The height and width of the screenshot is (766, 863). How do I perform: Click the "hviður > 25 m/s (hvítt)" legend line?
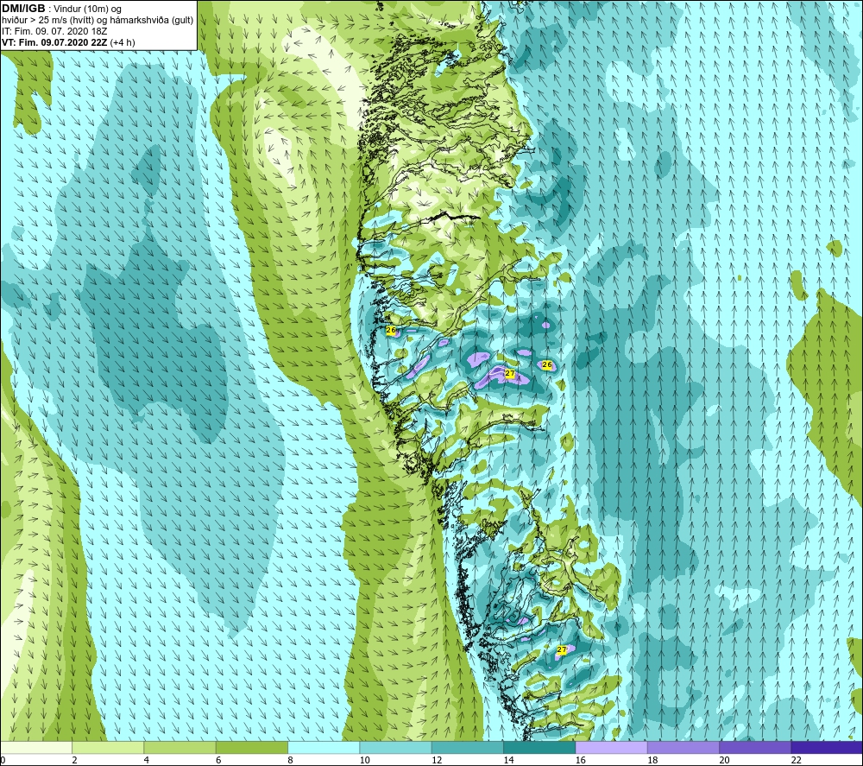[x=47, y=21]
